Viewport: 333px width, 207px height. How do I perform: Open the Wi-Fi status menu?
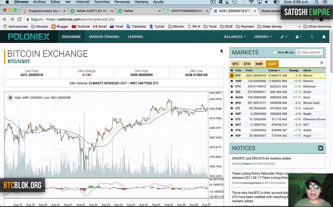coord(251,2)
